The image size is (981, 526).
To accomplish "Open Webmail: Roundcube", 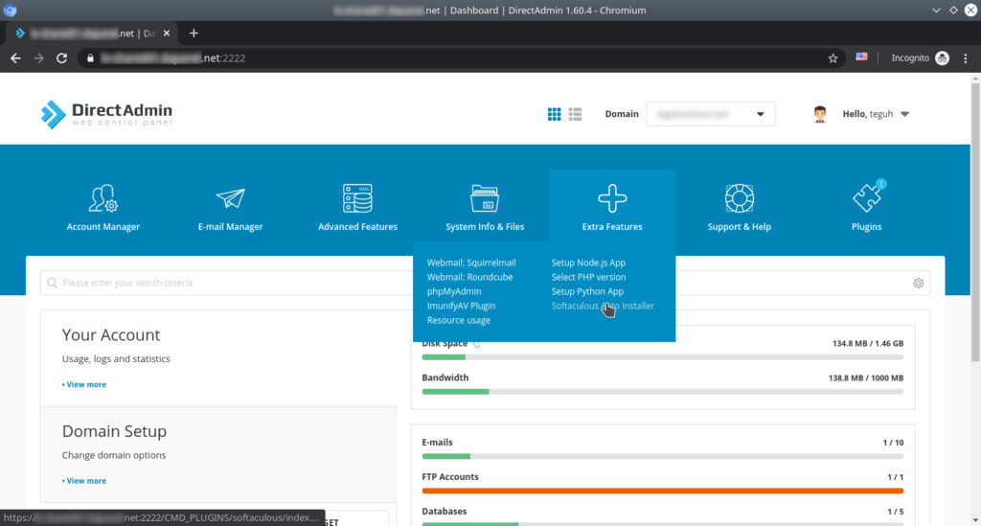I will pyautogui.click(x=469, y=277).
